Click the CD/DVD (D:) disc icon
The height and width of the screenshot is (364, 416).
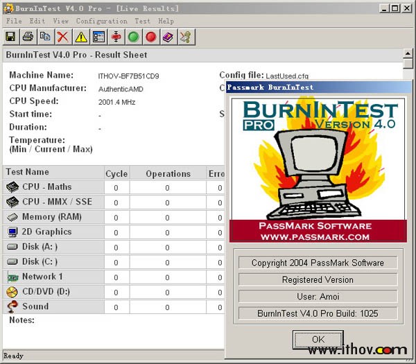click(x=12, y=292)
